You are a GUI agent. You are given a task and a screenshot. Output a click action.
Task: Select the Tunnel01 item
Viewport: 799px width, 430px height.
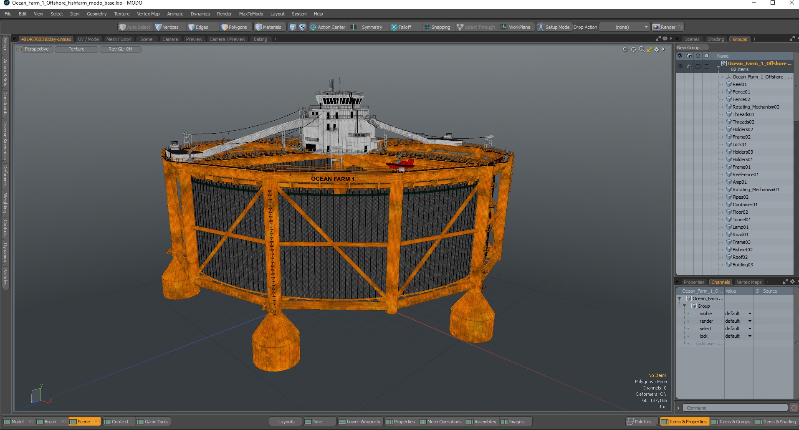[x=741, y=220]
